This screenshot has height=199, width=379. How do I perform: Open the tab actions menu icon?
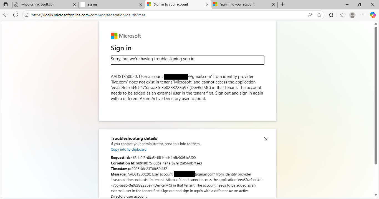(x=6, y=4)
